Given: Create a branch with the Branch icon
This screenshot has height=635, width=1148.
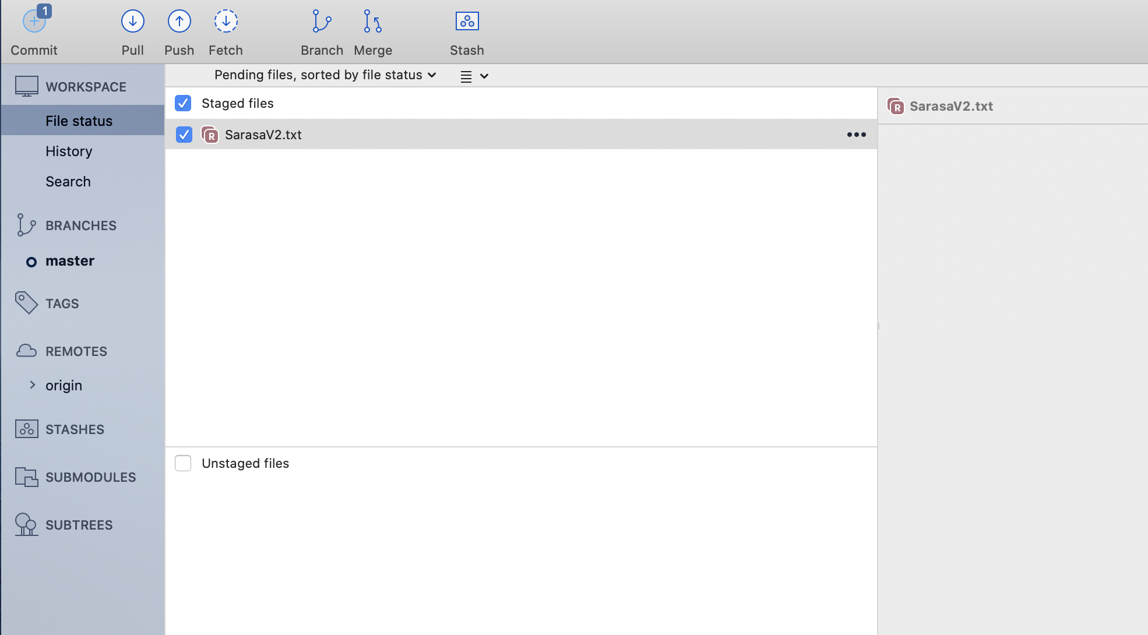Looking at the screenshot, I should tap(322, 22).
